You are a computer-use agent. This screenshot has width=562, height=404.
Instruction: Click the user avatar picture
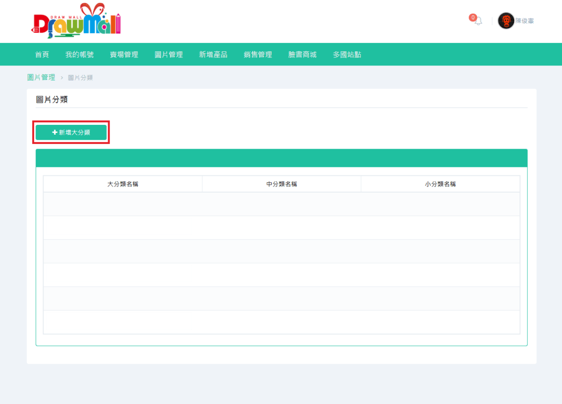click(x=506, y=21)
